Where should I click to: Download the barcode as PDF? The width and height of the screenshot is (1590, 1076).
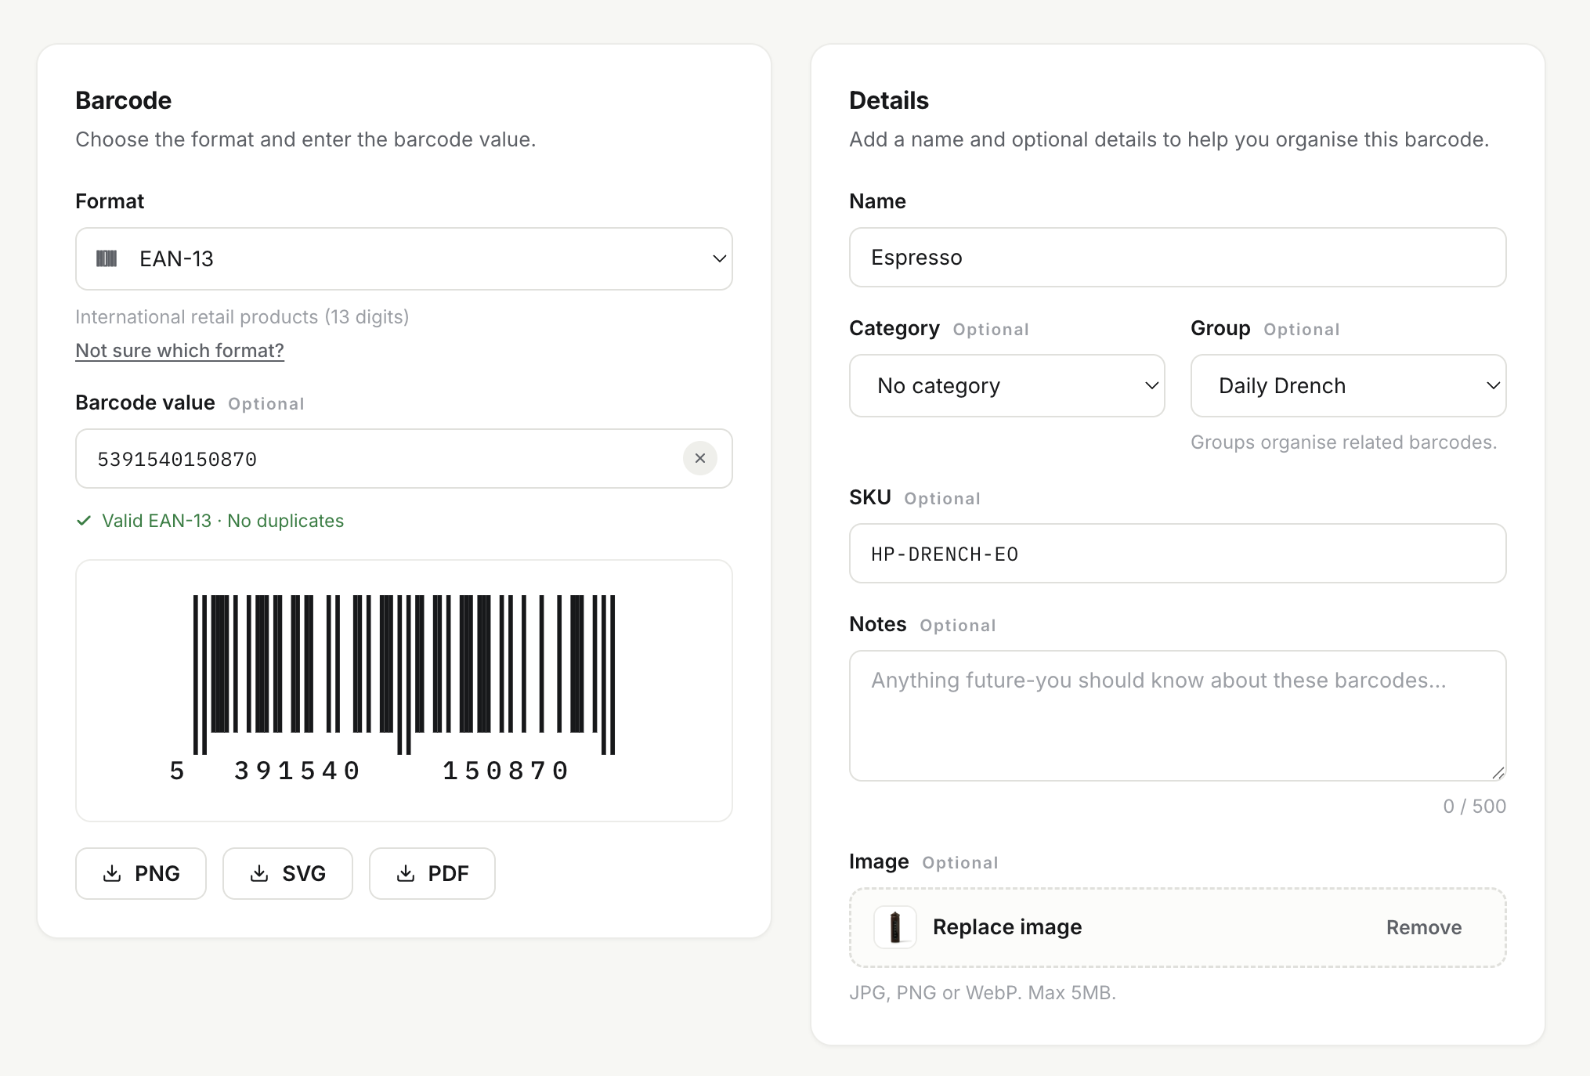click(x=432, y=873)
